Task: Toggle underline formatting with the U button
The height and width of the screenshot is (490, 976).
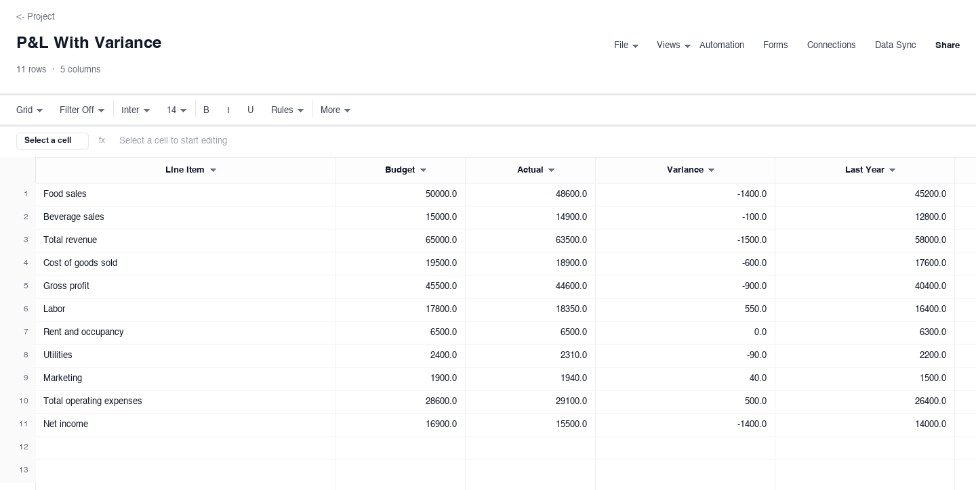Action: point(250,110)
